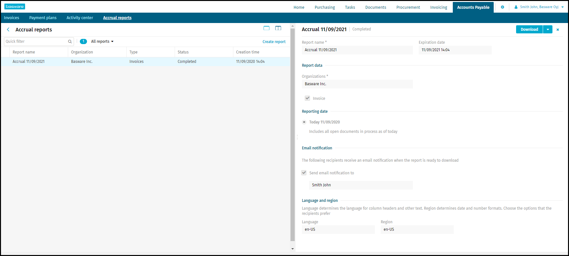Open the All reports filter dropdown
Screen dimensions: 569x256
click(x=102, y=41)
